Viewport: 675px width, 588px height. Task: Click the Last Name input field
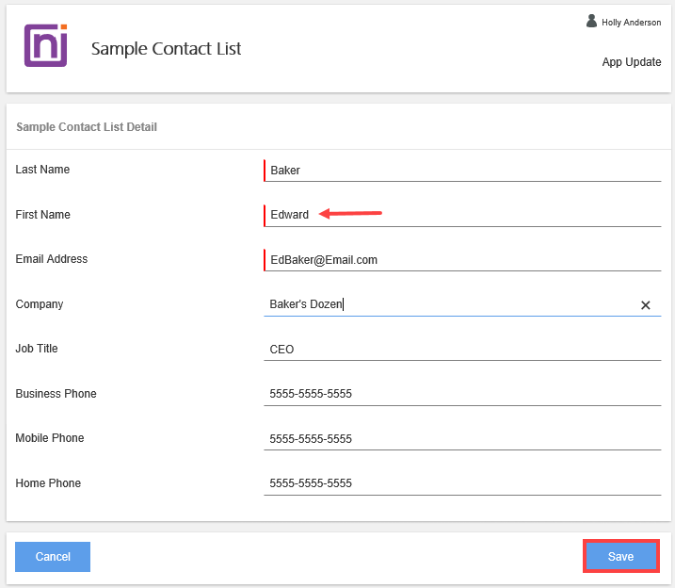click(461, 171)
